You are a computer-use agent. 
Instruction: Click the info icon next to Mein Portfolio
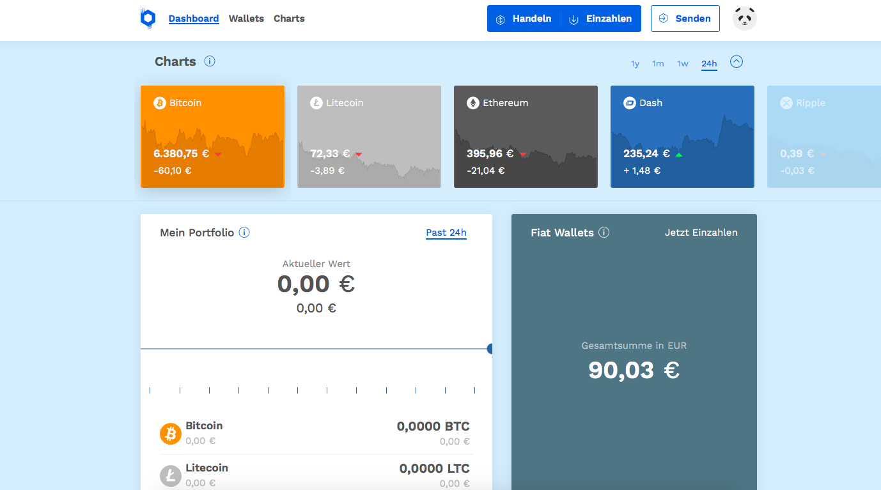pyautogui.click(x=244, y=233)
